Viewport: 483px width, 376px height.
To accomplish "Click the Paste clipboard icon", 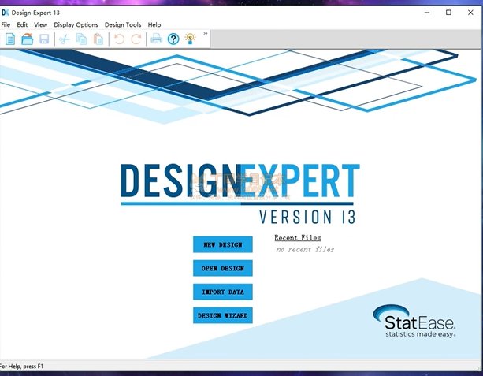I will coord(98,39).
